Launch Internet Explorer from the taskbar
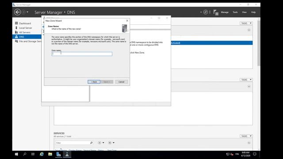 (42, 154)
